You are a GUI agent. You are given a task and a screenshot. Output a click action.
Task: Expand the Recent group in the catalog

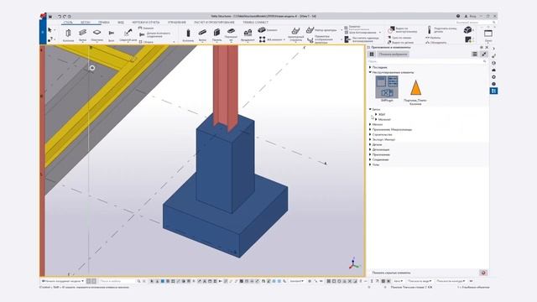[370, 67]
